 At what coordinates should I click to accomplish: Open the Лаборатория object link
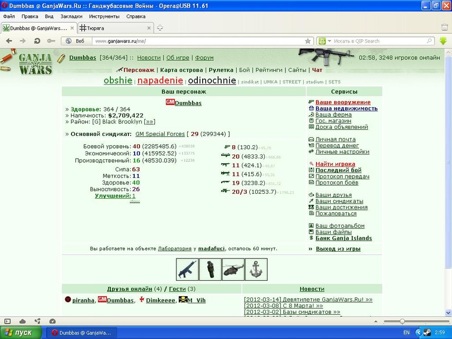click(174, 249)
